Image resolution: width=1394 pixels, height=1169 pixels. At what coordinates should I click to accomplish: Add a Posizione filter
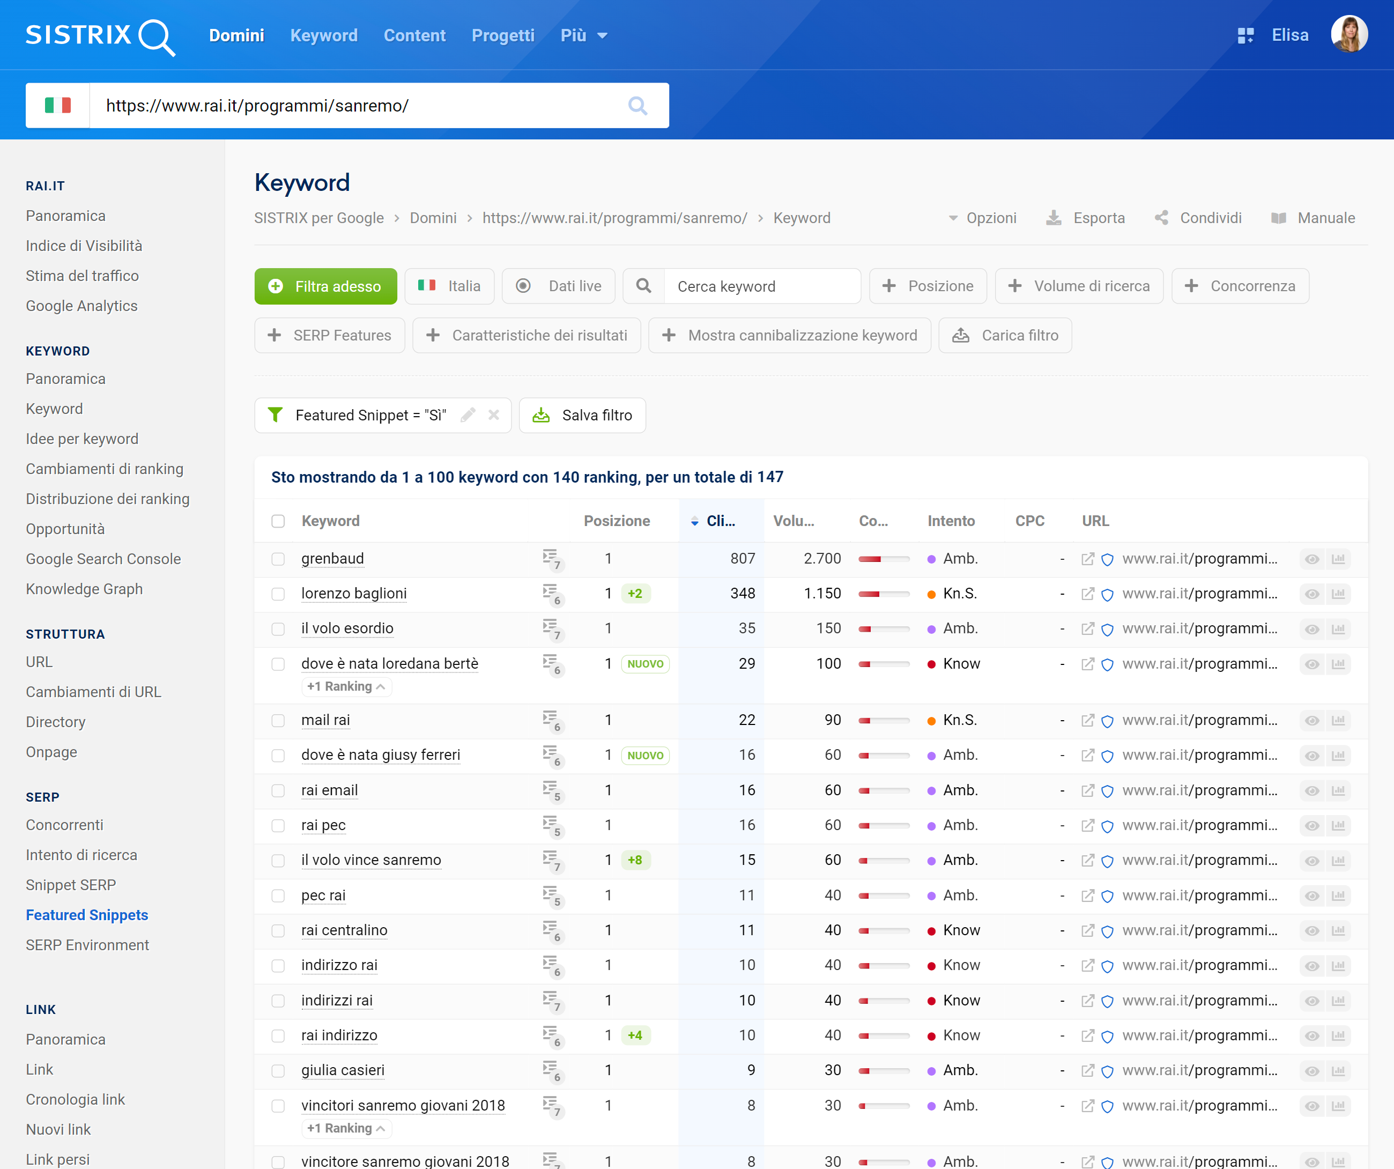pyautogui.click(x=928, y=286)
